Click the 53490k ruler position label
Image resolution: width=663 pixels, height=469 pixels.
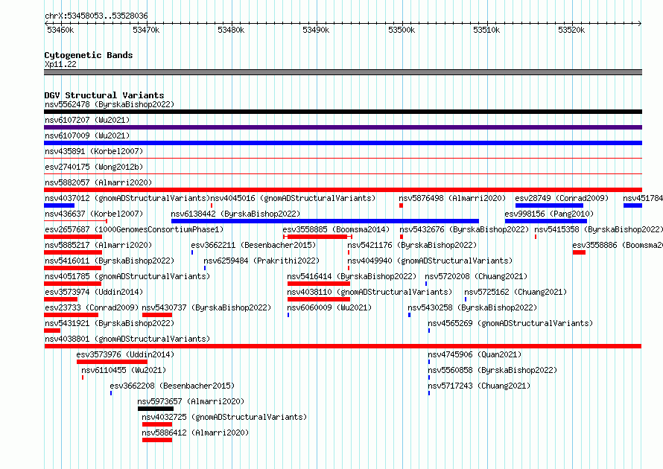click(315, 30)
